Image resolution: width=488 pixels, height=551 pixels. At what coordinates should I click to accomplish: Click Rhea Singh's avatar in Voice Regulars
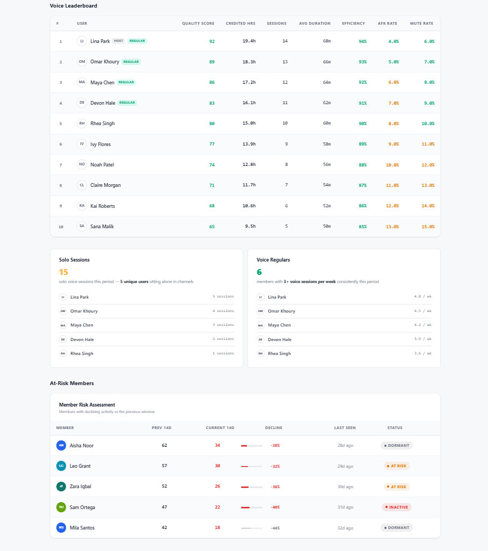pos(260,353)
